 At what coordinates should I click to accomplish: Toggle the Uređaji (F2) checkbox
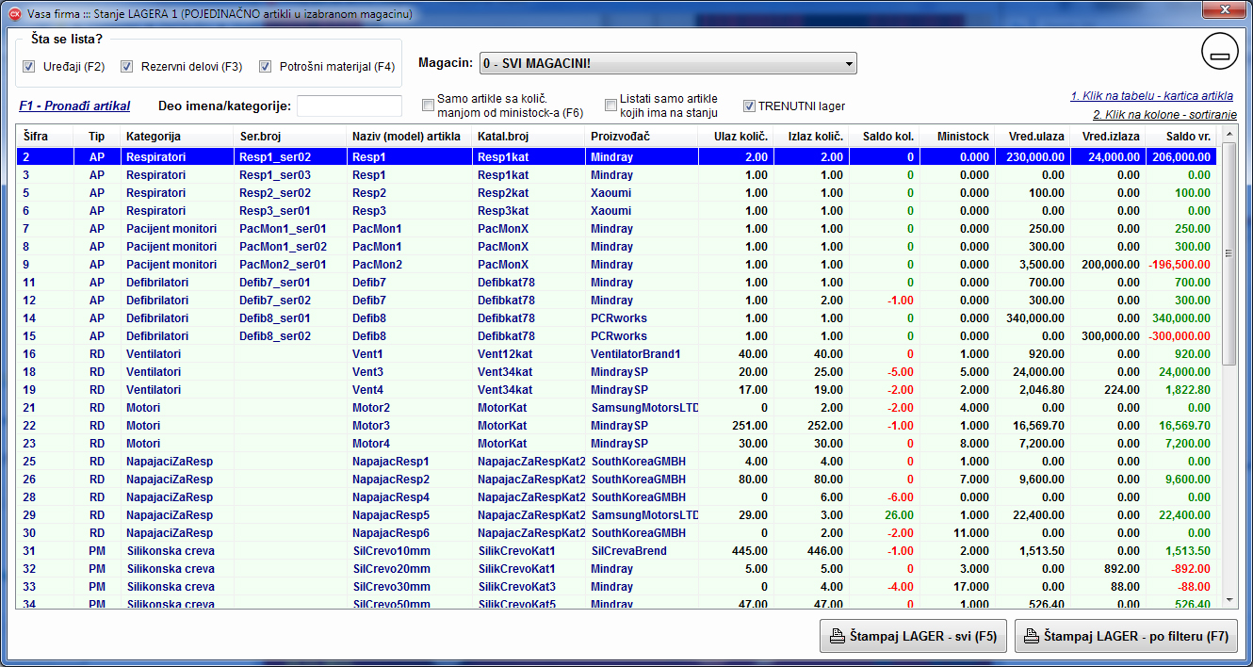click(x=29, y=67)
